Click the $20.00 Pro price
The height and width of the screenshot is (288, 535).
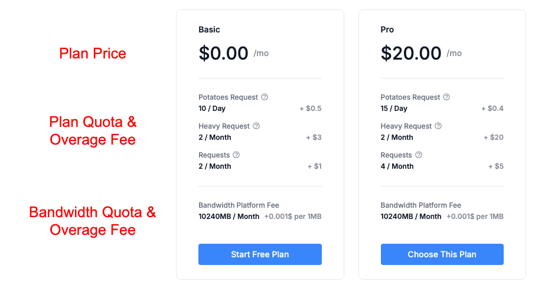(x=411, y=53)
